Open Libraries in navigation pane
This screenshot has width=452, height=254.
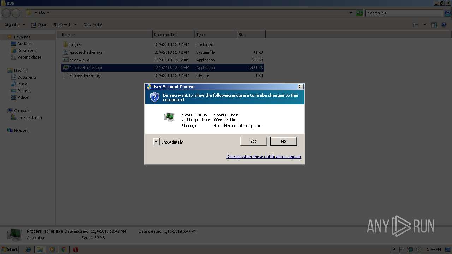(x=21, y=71)
